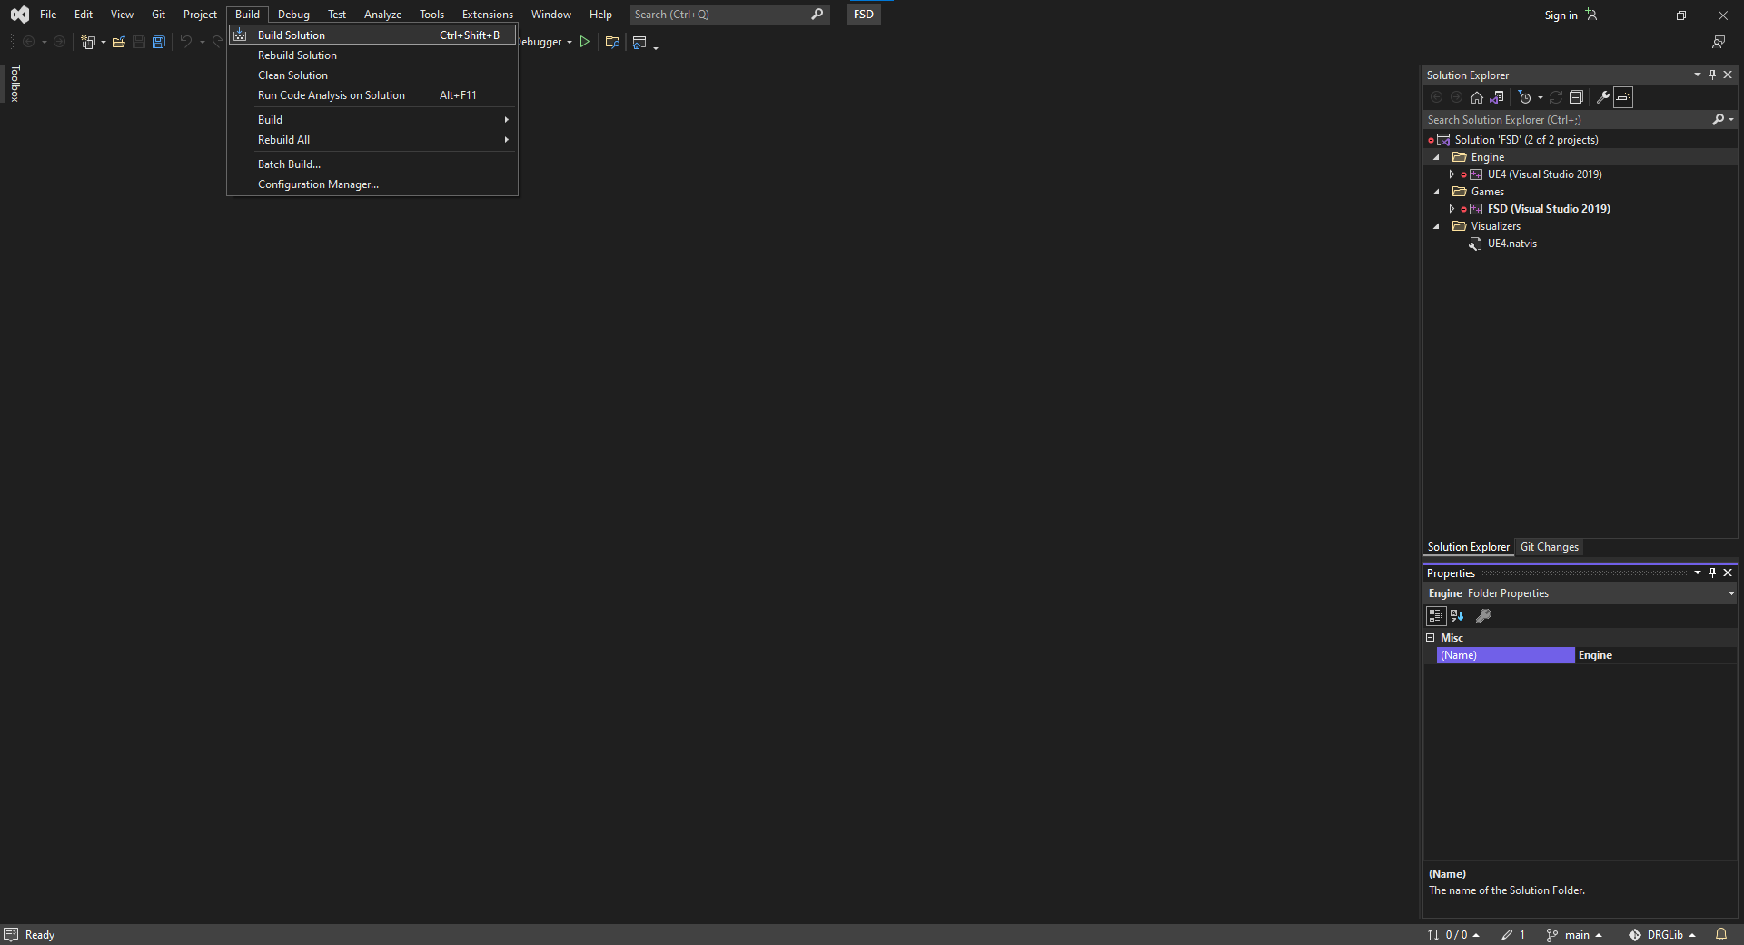Open the Debug menu
This screenshot has height=945, width=1744.
click(x=293, y=15)
